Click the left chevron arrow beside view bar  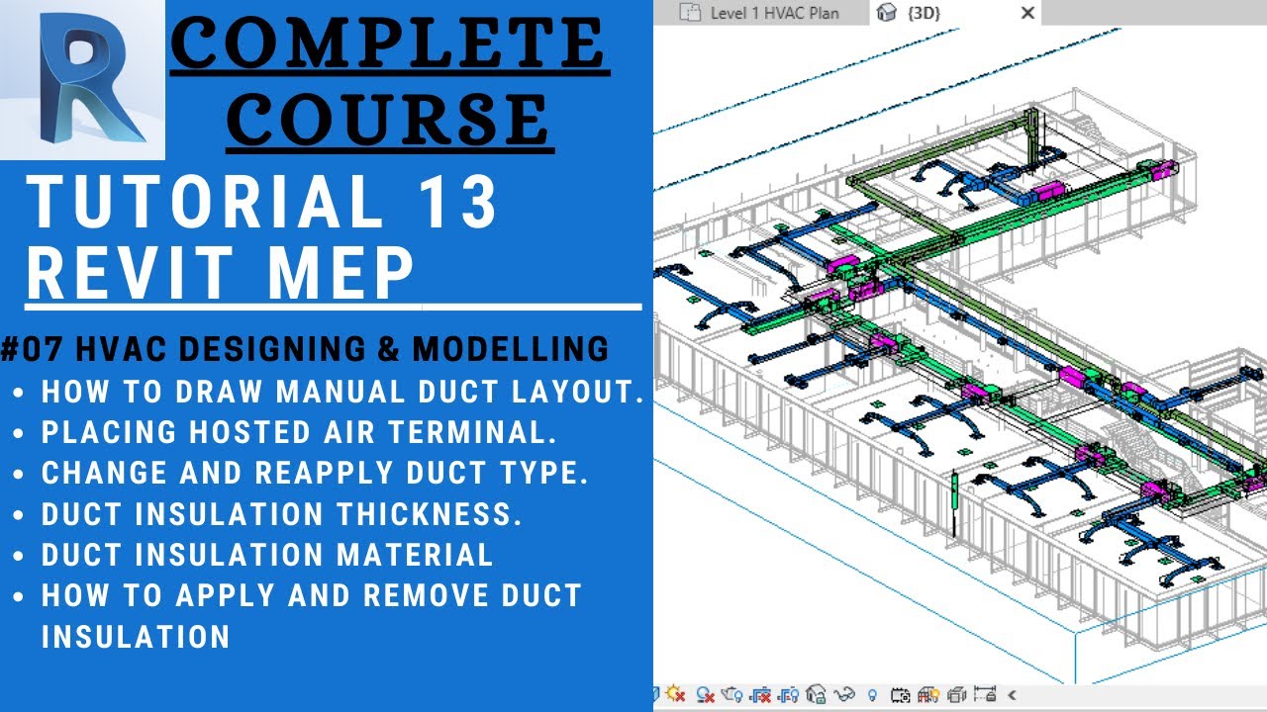[1013, 694]
